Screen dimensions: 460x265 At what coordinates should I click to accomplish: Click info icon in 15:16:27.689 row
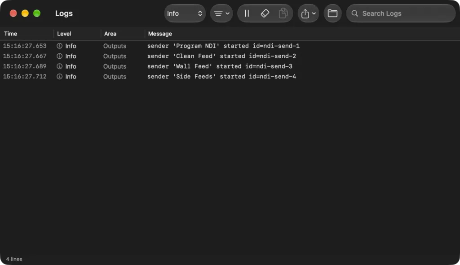pos(60,66)
